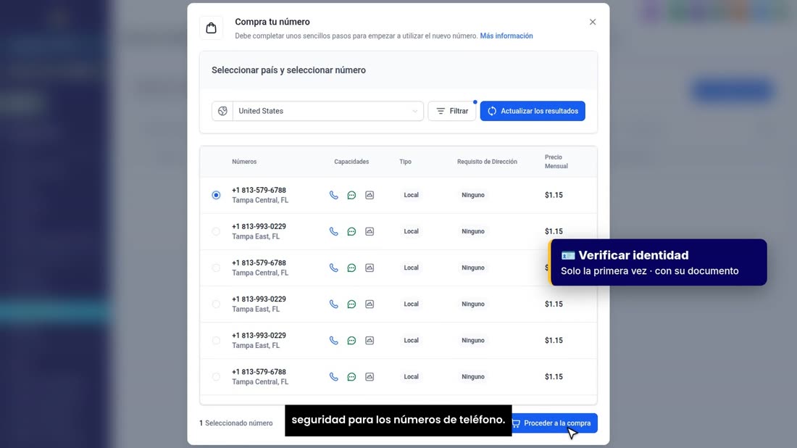Click $1.15 price in the last table row

pyautogui.click(x=554, y=377)
